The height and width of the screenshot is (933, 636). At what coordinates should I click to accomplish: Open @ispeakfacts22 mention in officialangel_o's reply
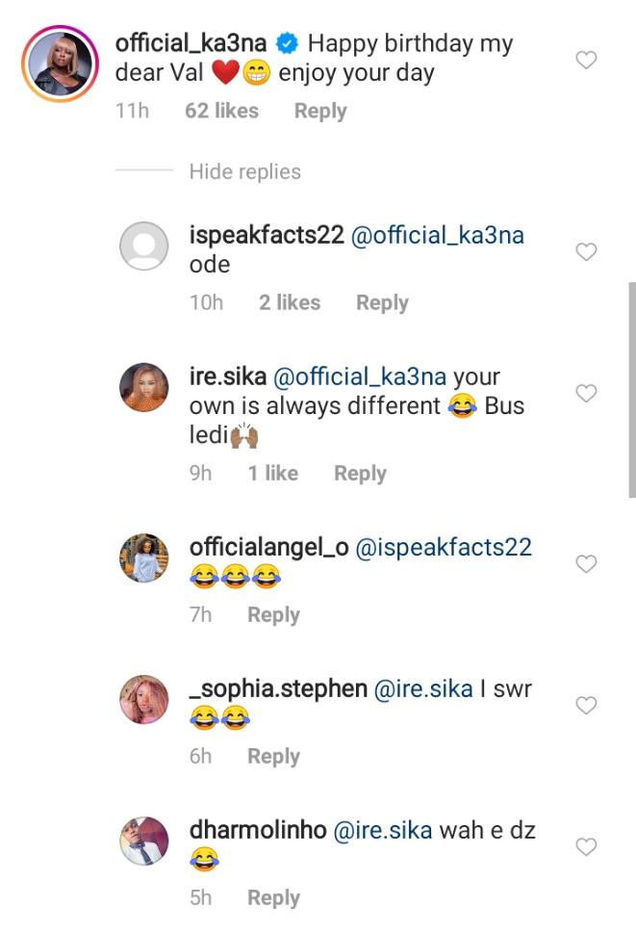(x=444, y=548)
